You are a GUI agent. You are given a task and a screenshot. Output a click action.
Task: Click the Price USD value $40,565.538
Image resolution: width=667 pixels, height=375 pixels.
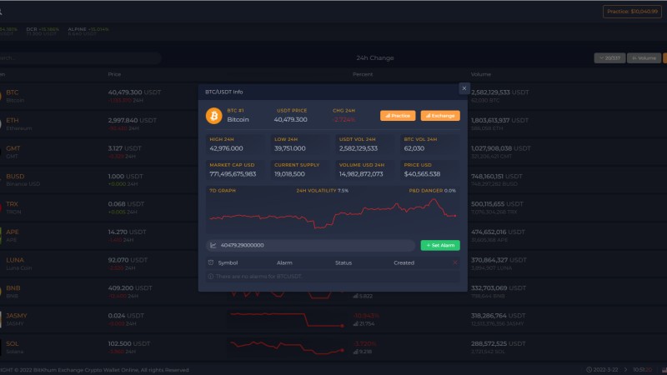point(422,174)
